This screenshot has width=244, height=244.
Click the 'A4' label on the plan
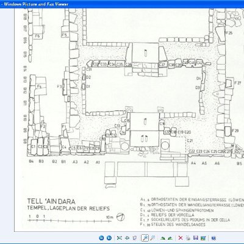(x=193, y=163)
